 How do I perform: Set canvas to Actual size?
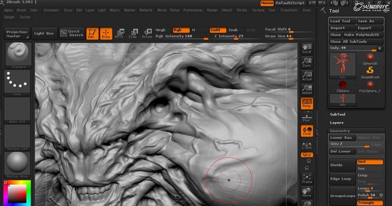(x=307, y=76)
